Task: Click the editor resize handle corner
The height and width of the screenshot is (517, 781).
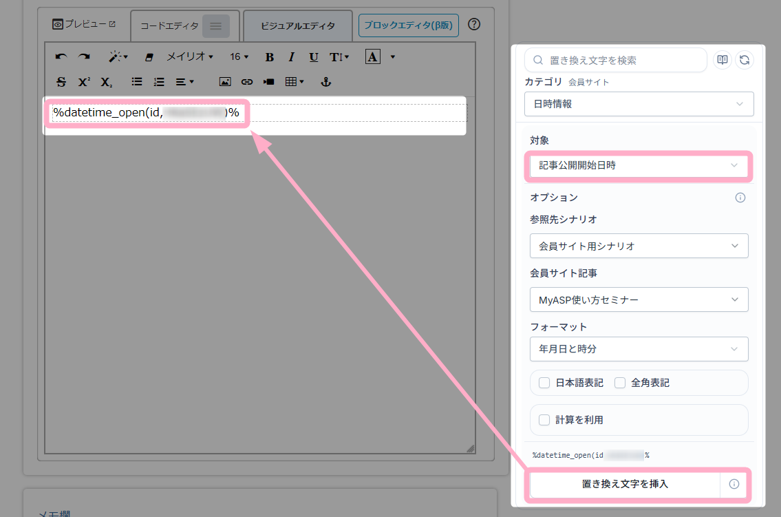Action: [470, 448]
